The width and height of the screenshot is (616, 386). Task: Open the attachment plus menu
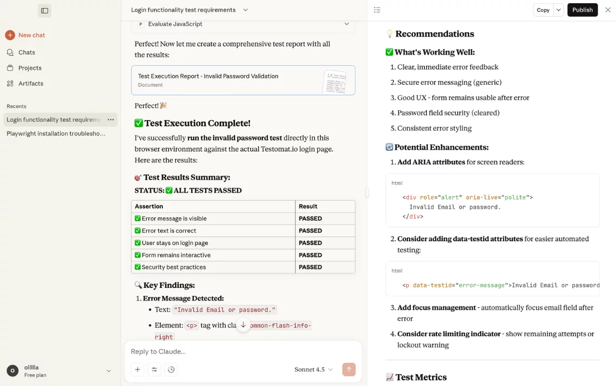coord(138,369)
